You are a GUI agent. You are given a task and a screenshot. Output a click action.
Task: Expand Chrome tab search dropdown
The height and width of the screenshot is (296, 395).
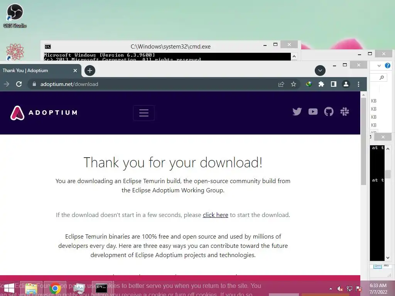click(320, 71)
